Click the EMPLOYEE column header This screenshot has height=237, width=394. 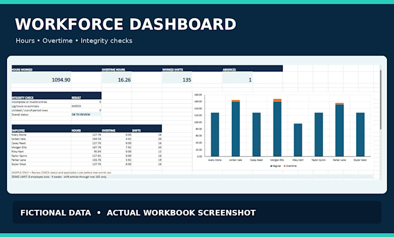(19, 130)
